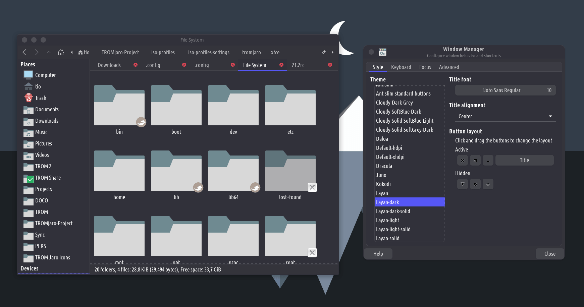Viewport: 584px width, 307px height.
Task: Click the pencil edit-path icon
Action: 323,52
